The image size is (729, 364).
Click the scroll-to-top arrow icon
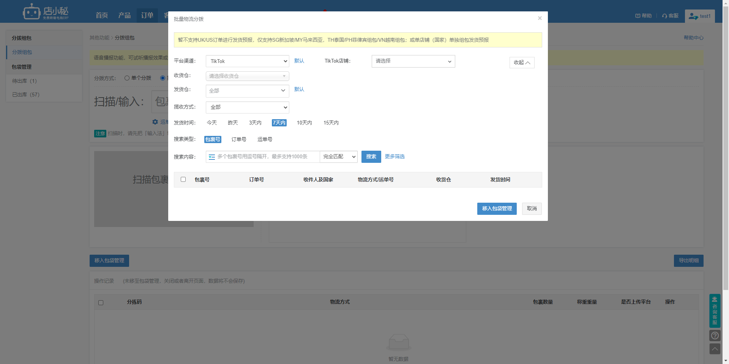pyautogui.click(x=715, y=349)
